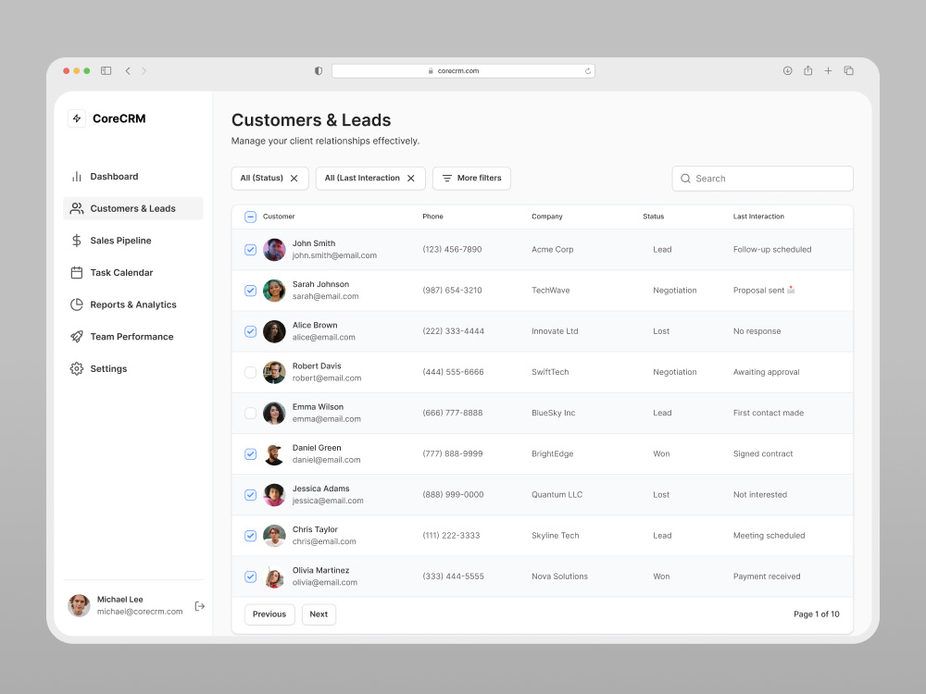Go forward with browser forward arrow
Viewport: 926px width, 694px height.
[144, 71]
